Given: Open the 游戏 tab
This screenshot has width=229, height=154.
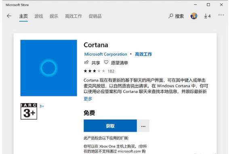Looking at the screenshot, I should click(x=39, y=16).
